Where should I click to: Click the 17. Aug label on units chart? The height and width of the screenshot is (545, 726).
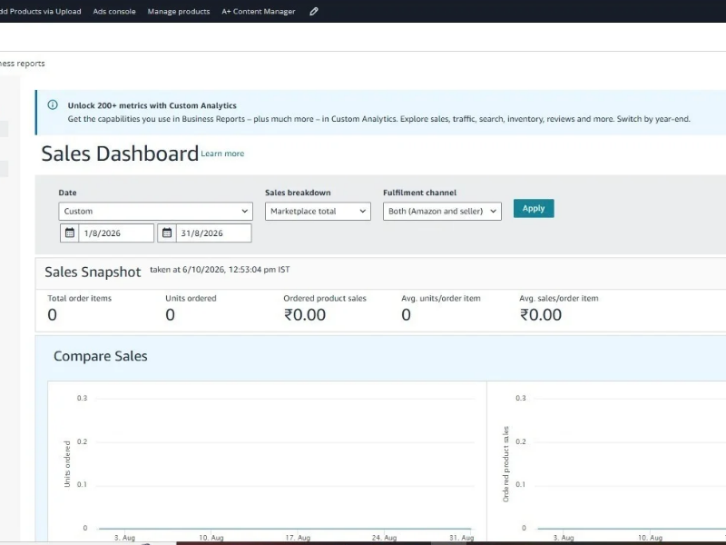298,538
